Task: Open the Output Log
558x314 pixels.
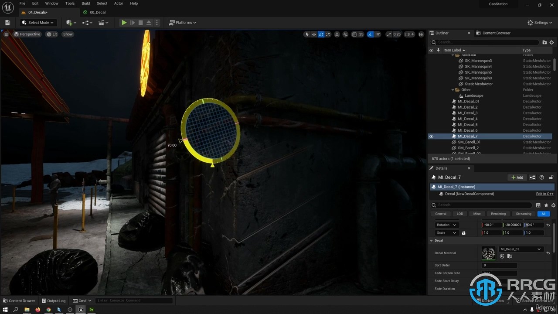Action: (54, 301)
